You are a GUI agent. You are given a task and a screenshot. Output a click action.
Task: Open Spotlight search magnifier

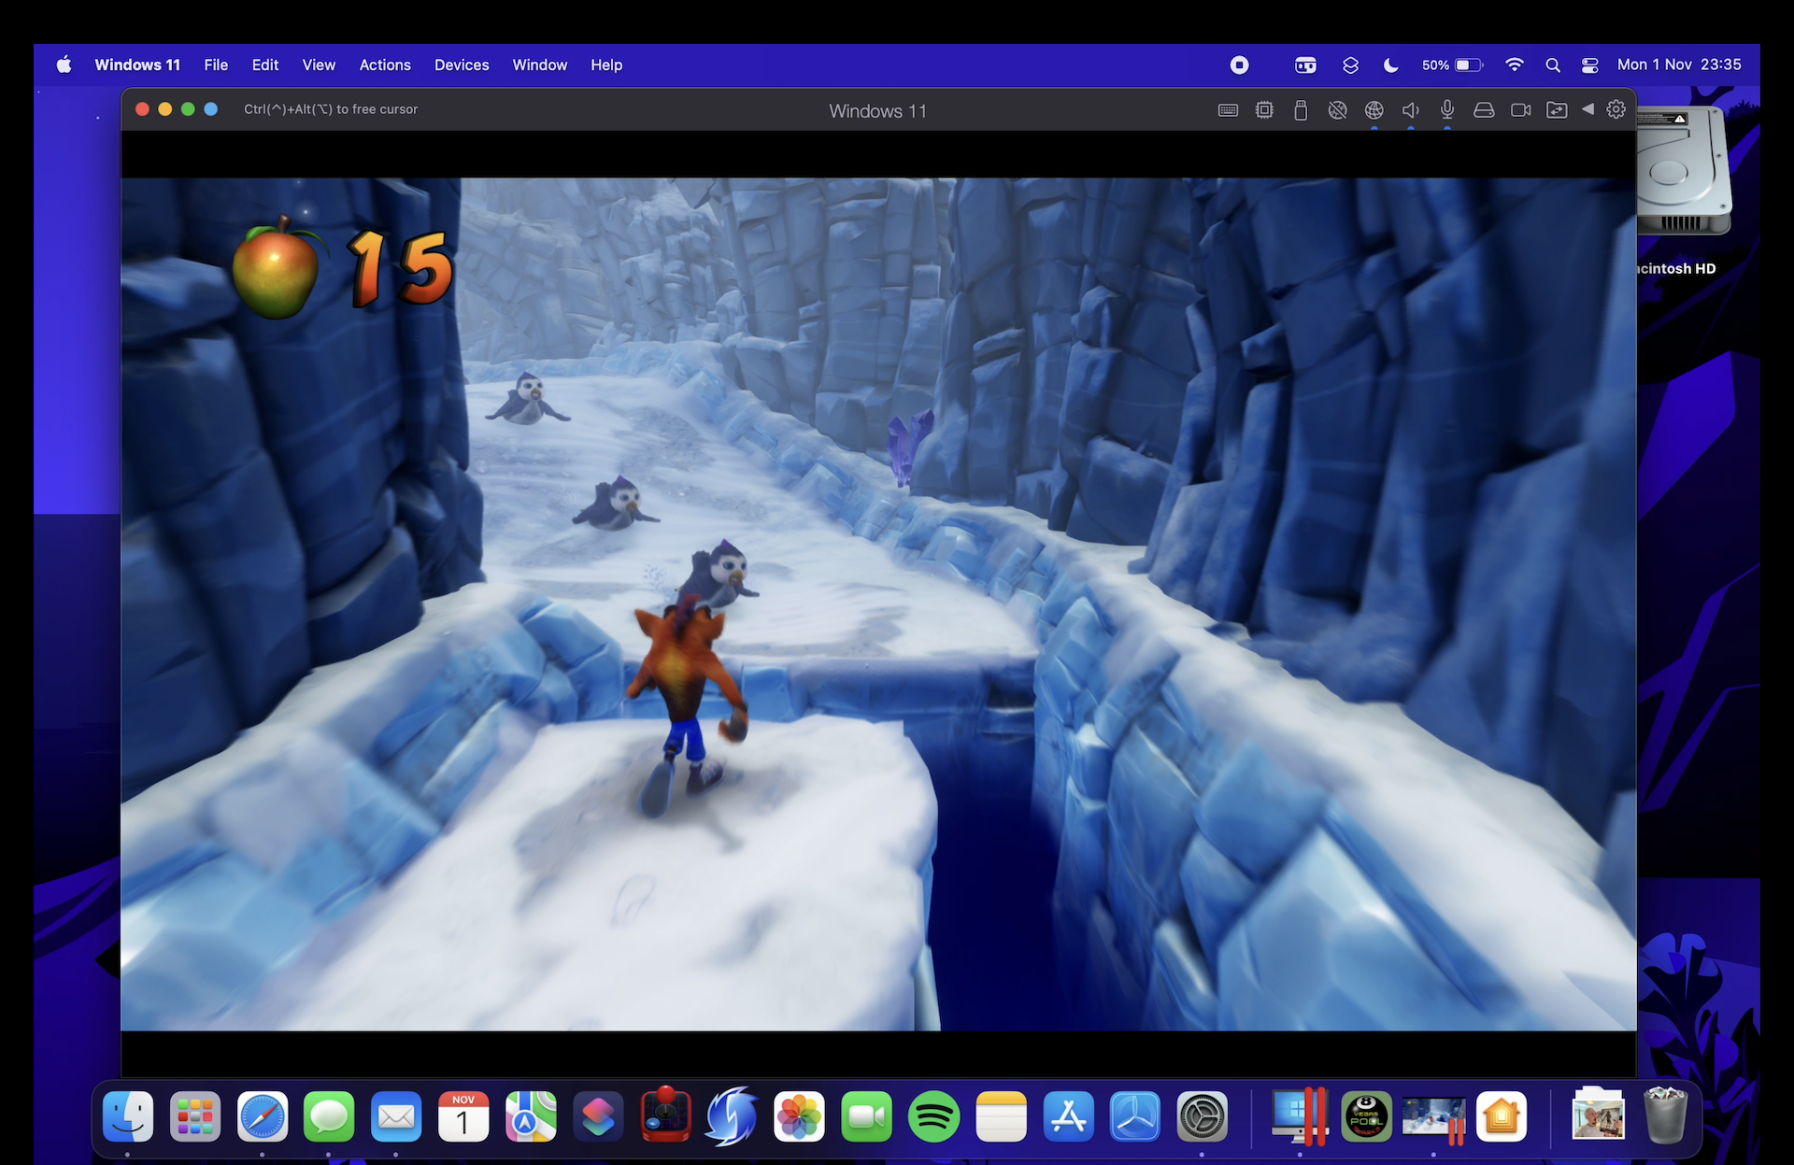point(1553,64)
